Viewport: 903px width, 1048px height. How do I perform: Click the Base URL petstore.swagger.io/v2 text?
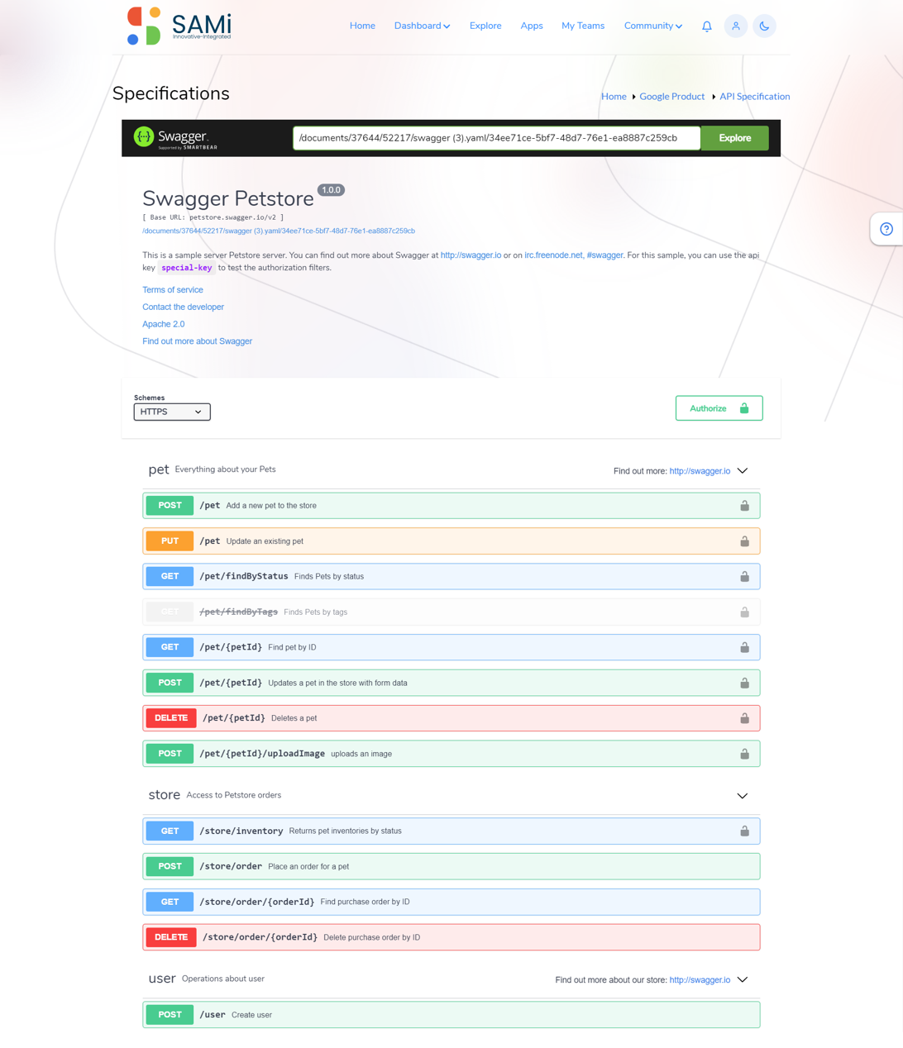(x=213, y=217)
